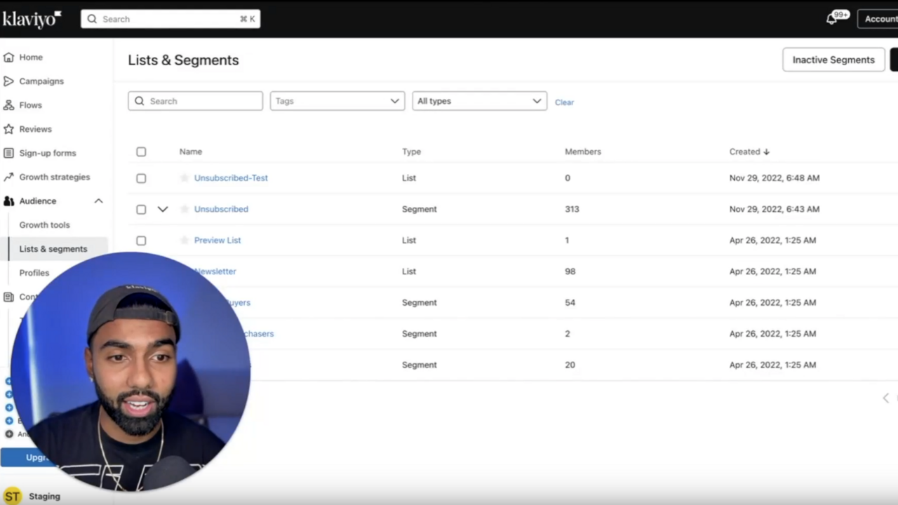Screen dimensions: 898x505
Task: Check the Unsubscribed segment checkbox
Action: [x=141, y=209]
